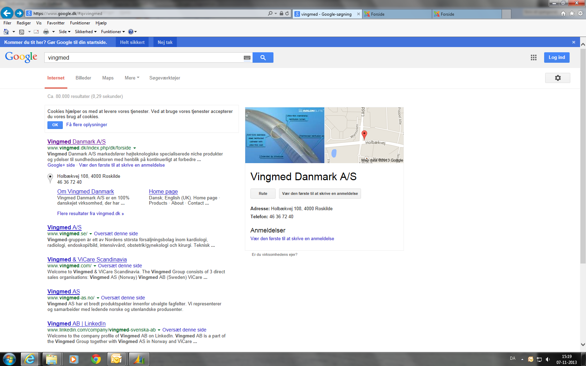Viewport: 586px width, 366px height.
Task: Click the Roskilde map thumbnail
Action: point(364,135)
